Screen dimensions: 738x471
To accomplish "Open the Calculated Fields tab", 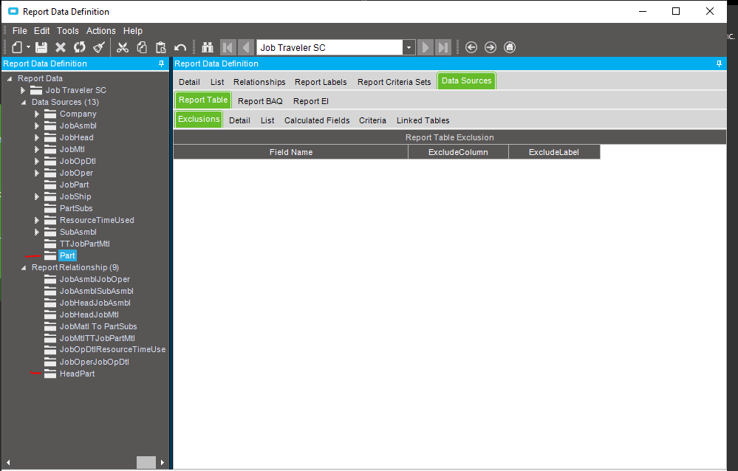I will click(x=317, y=120).
